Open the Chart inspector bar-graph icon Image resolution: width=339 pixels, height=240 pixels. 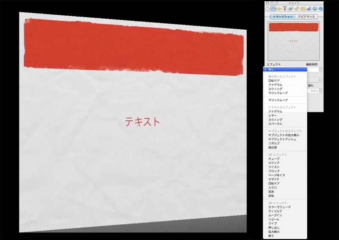point(308,8)
